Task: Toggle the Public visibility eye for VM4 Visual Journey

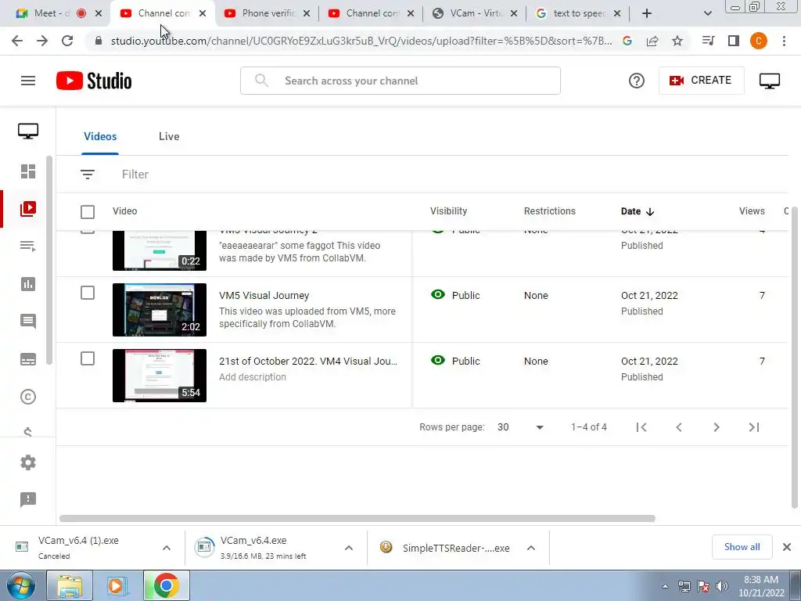Action: (438, 360)
